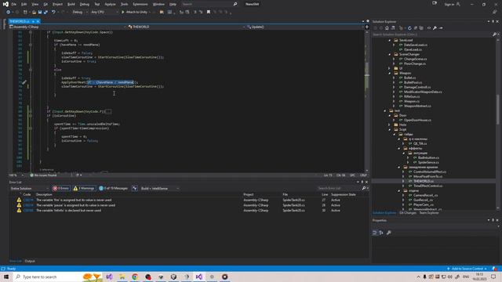Screen dimensions: 502x282
Task: Open the Debug menu
Action: 85,4
